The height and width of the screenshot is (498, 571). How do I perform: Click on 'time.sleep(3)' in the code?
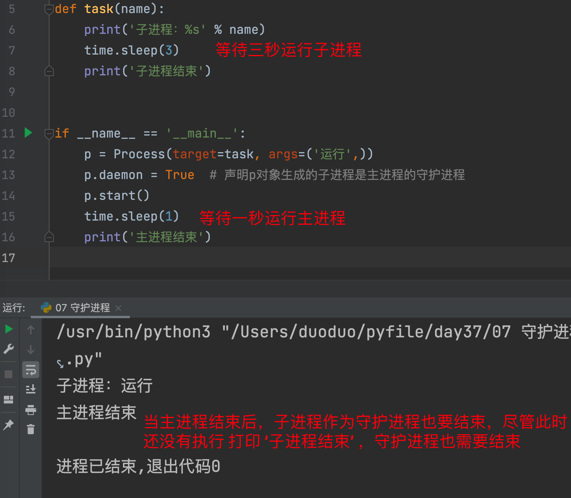point(131,50)
